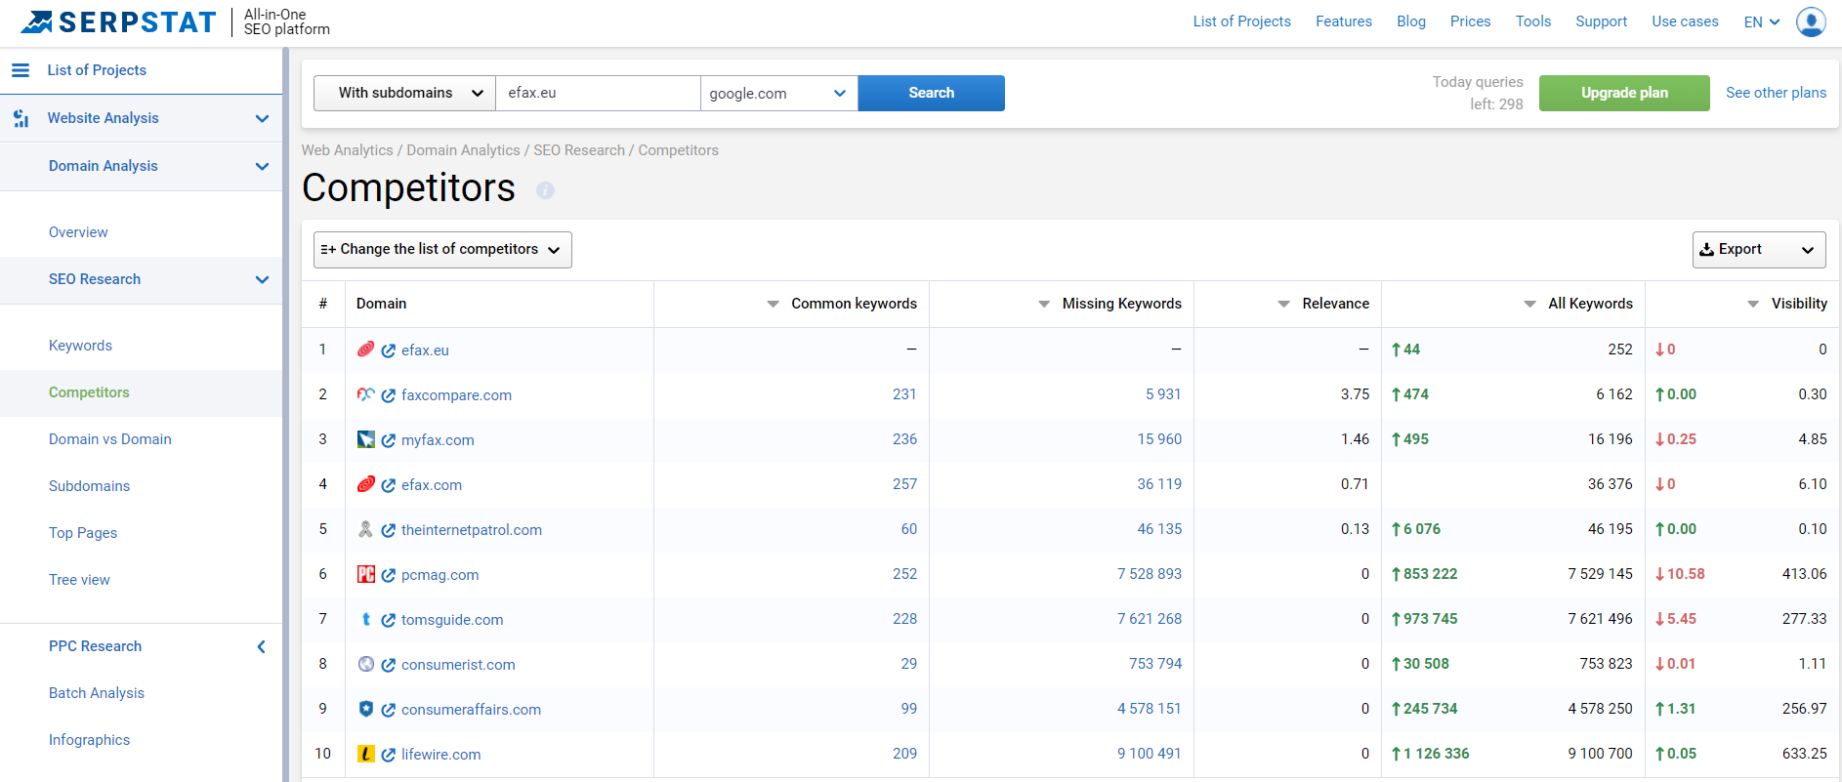Open List of Projects in top navigation

click(x=1241, y=21)
